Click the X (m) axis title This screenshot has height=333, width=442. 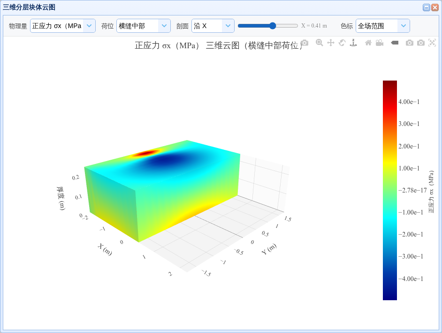click(x=105, y=249)
